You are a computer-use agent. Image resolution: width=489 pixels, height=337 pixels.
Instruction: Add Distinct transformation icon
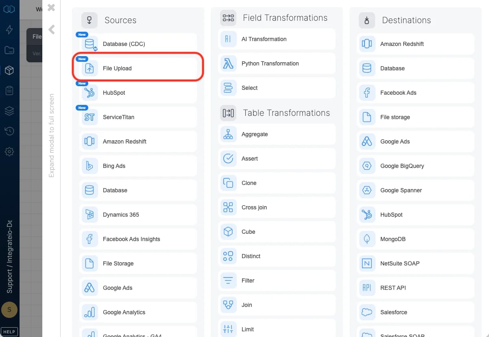[x=228, y=256]
